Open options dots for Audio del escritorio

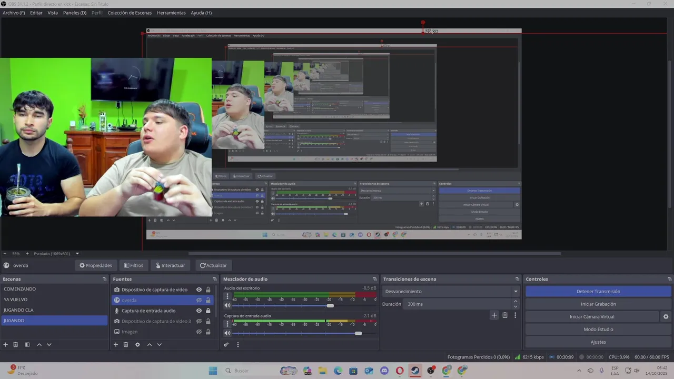227,296
